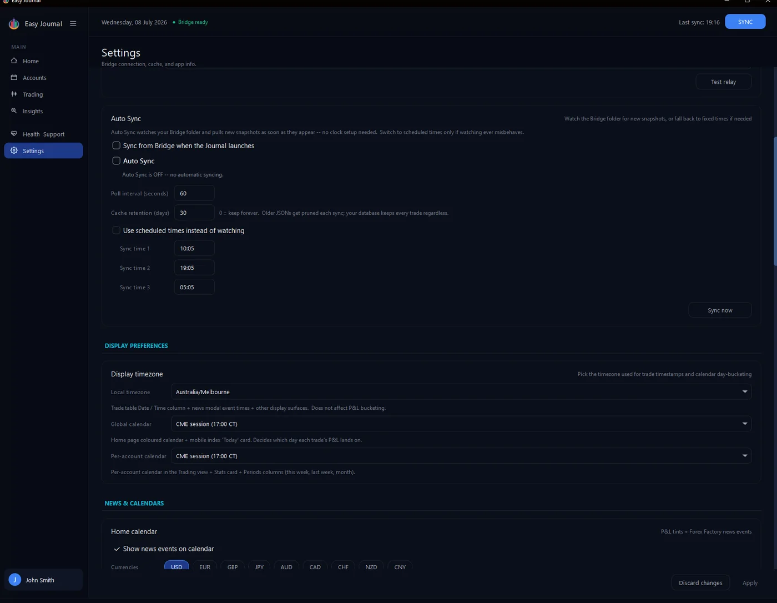Viewport: 777px width, 603px height.
Task: Click the Insights magnifier icon
Action: [14, 111]
